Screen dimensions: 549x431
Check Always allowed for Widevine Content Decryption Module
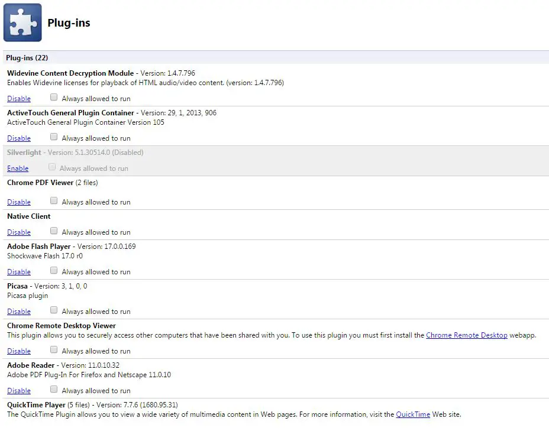tap(54, 97)
